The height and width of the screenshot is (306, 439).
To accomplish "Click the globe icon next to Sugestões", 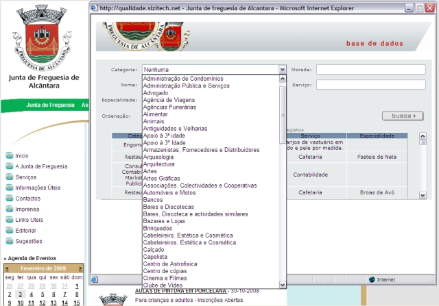I will tap(9, 241).
